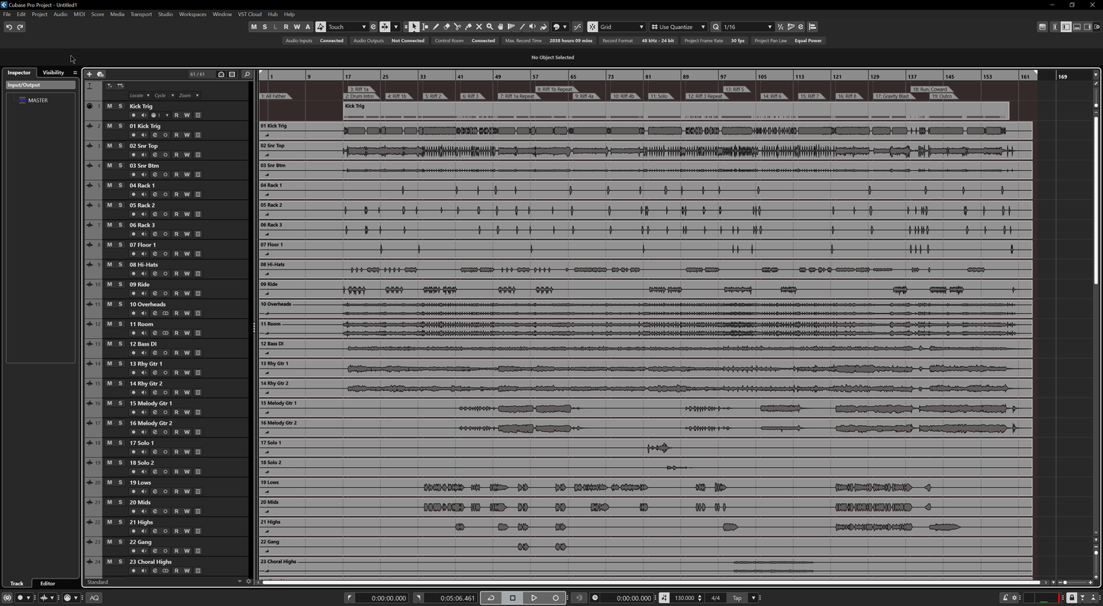Viewport: 1103px width, 606px height.
Task: Select the Zoom magnifier tool
Action: [490, 27]
